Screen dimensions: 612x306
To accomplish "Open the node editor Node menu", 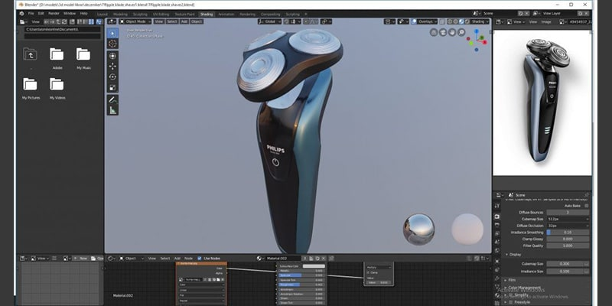I will click(188, 259).
